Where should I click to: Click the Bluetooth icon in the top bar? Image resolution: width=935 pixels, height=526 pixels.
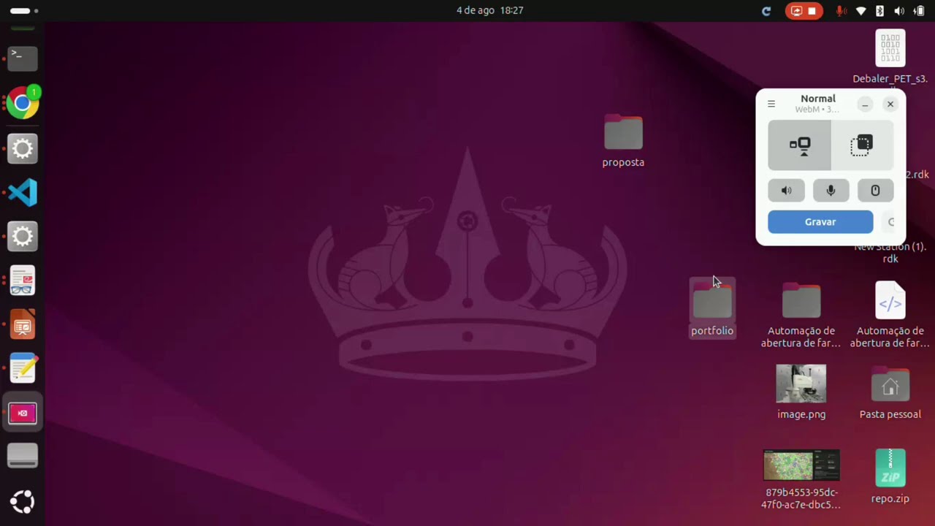coord(880,11)
